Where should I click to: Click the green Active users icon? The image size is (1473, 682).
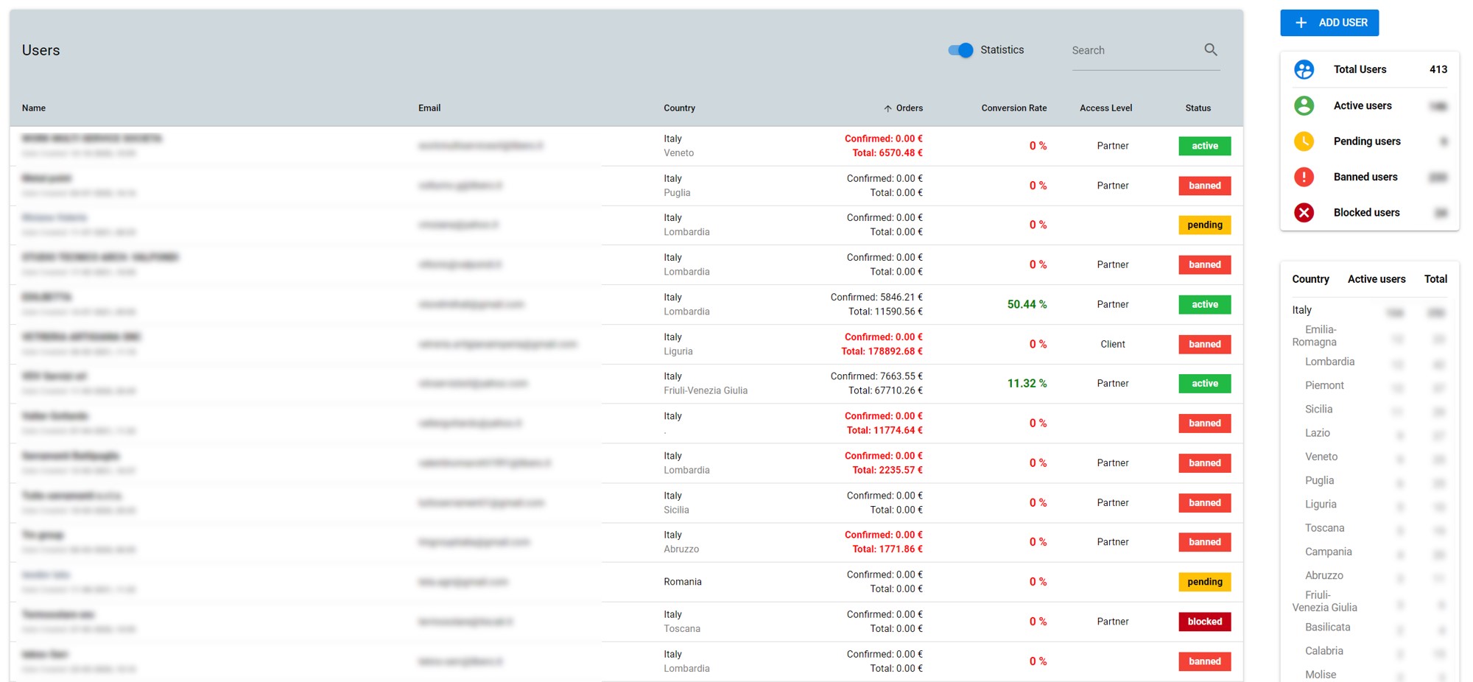1304,105
